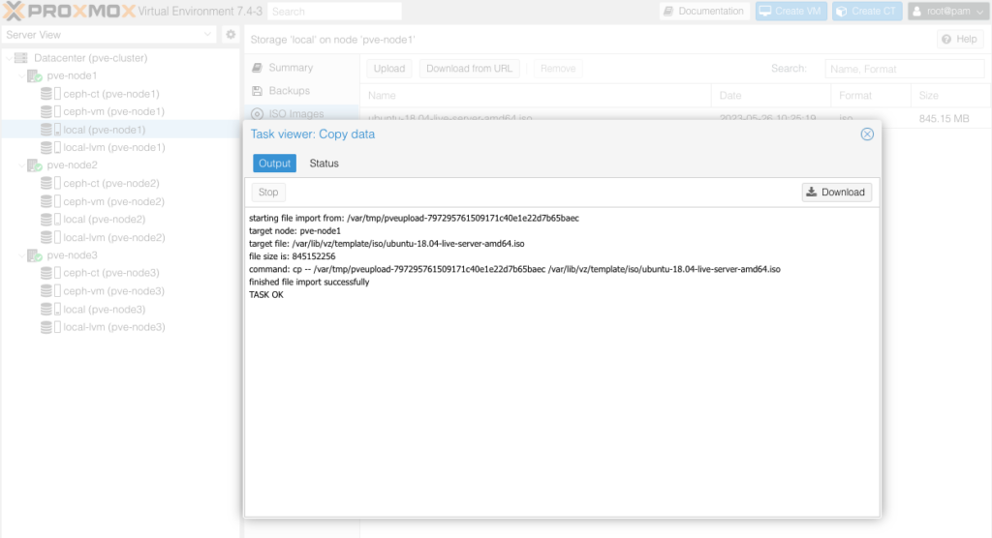Collapse the Datacenter tree node
The image size is (992, 538).
tap(8, 58)
